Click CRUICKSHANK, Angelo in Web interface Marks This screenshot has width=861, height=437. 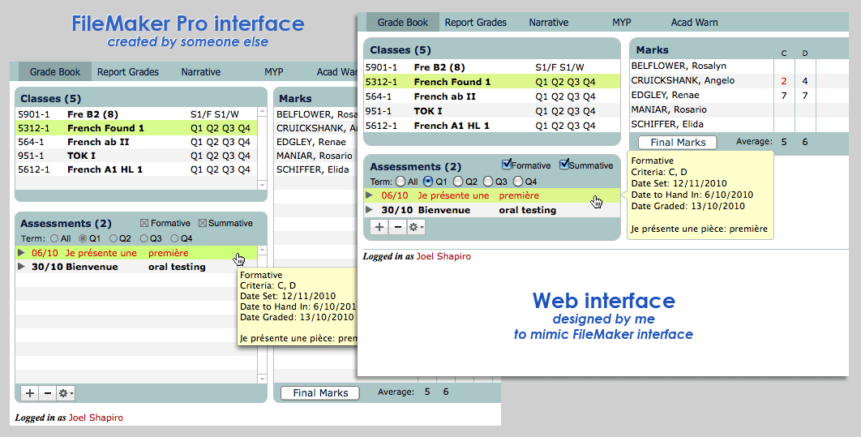[x=683, y=81]
